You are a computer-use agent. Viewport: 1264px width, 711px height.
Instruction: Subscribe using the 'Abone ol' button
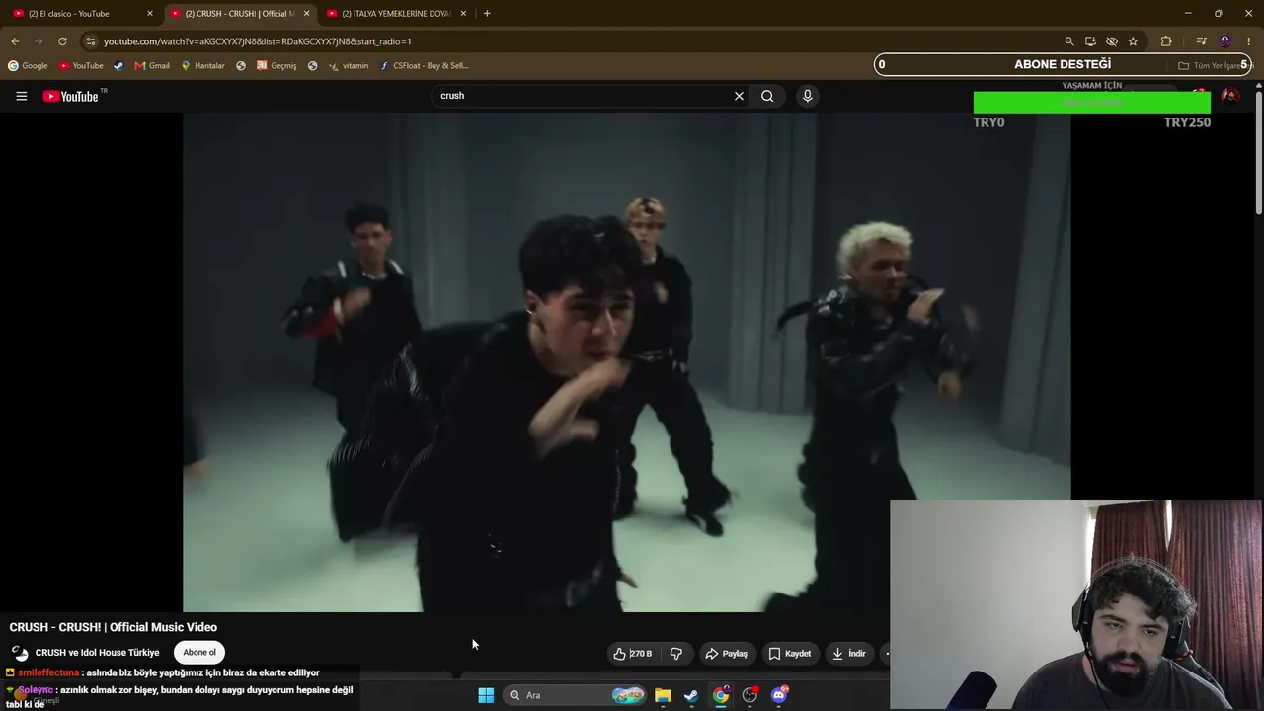pos(199,652)
